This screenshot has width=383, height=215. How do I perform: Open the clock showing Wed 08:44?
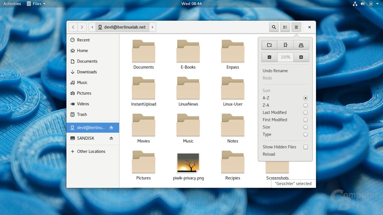pos(191,4)
